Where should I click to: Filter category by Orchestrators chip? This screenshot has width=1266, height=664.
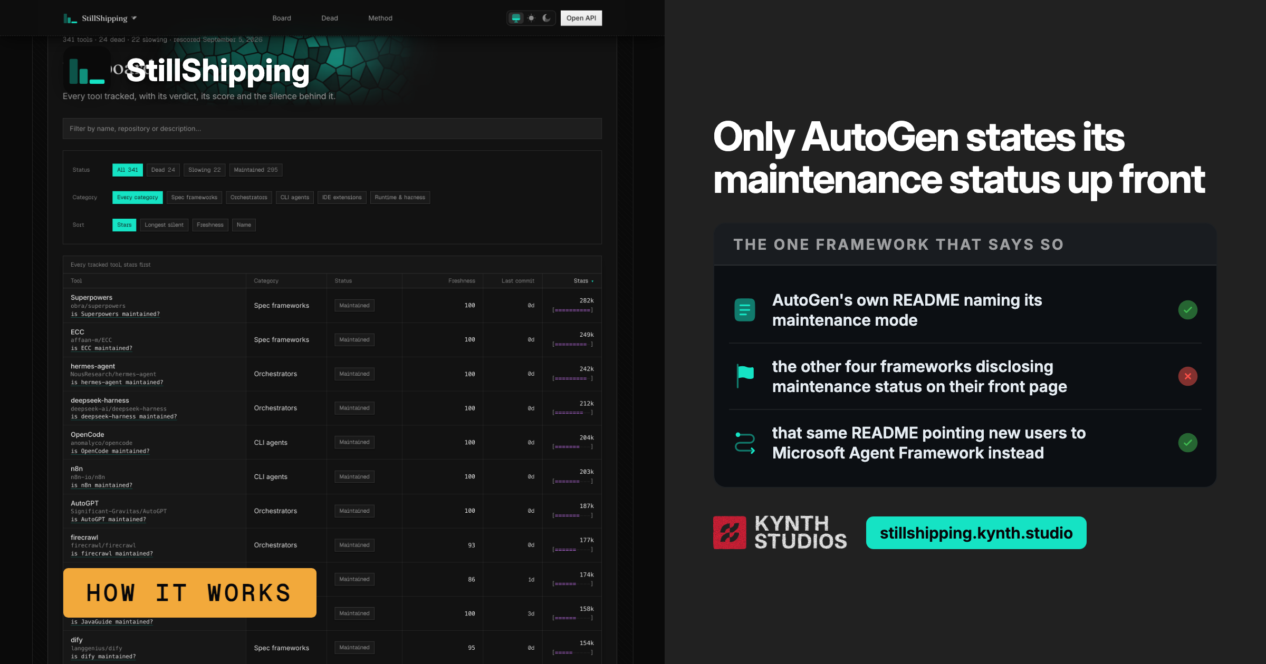click(x=249, y=197)
